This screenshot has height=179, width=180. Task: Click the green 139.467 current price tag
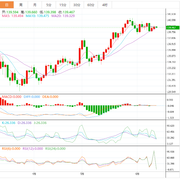click(173, 28)
